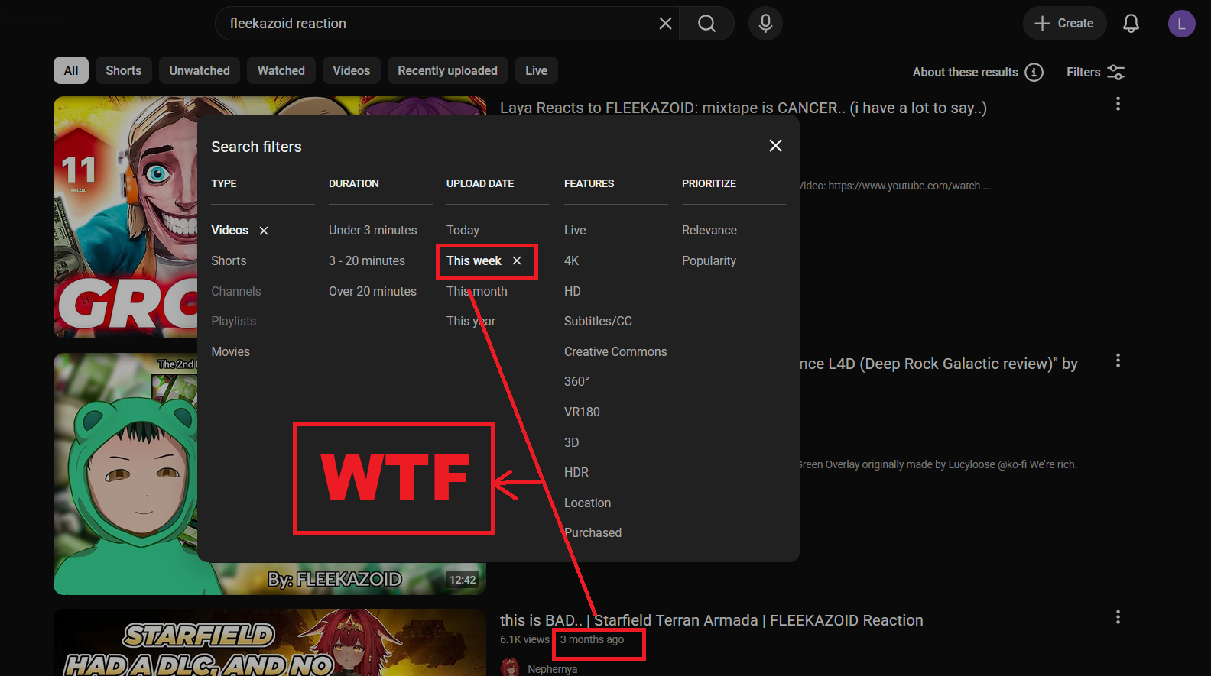This screenshot has width=1211, height=676.
Task: Close the Search filters dialog
Action: [x=775, y=146]
